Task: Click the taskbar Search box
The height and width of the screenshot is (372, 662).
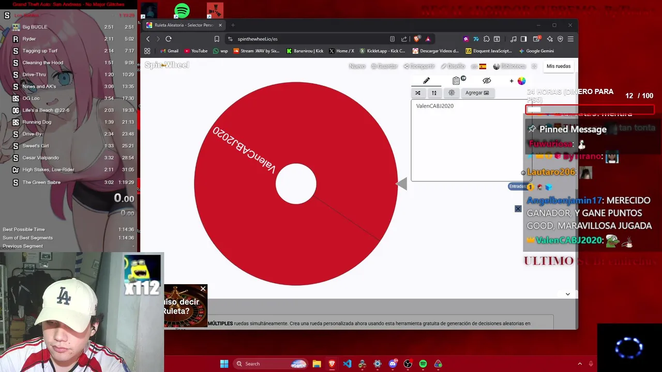Action: [x=270, y=364]
